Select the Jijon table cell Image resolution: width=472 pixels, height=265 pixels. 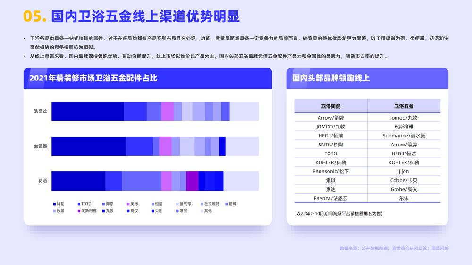404,172
